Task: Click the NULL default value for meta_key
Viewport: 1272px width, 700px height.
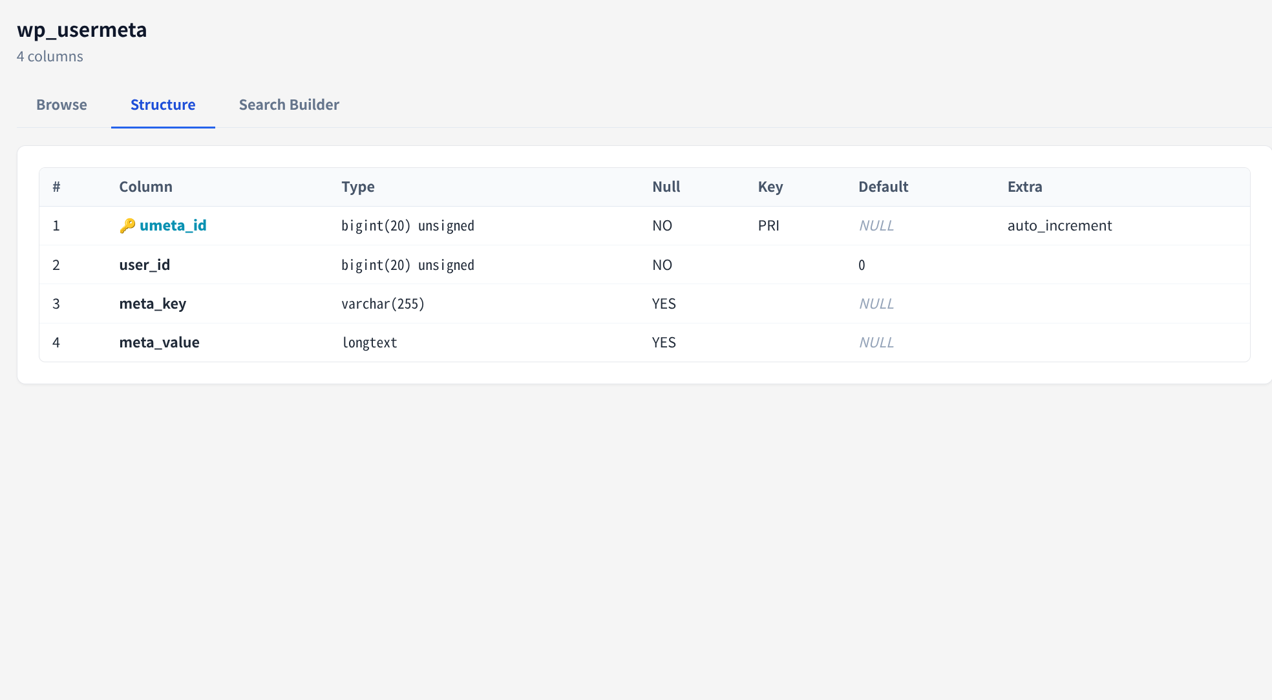Action: [876, 304]
